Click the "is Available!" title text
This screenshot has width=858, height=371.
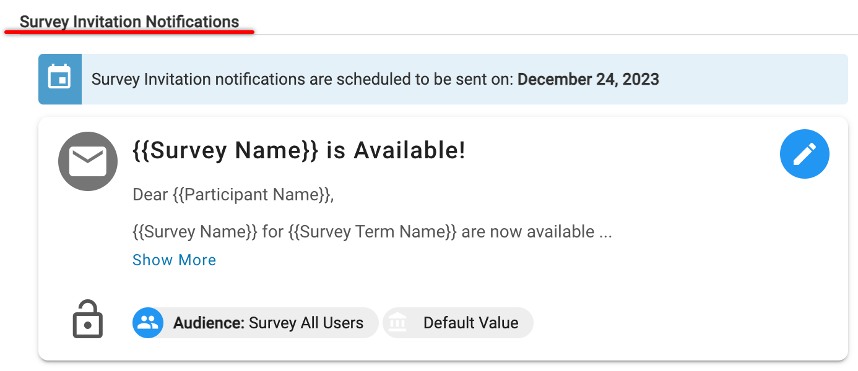[x=396, y=150]
